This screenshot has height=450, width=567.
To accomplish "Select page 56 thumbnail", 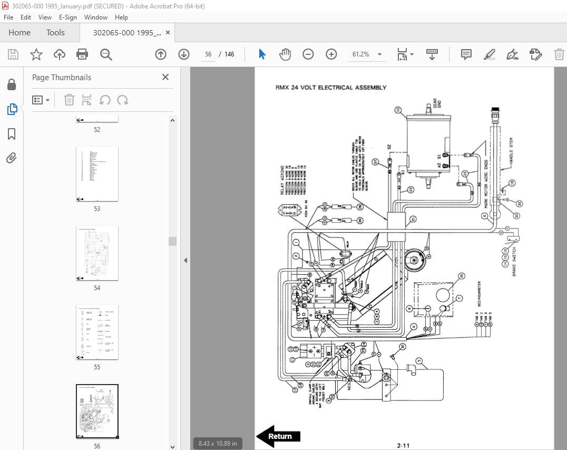I will 97,411.
